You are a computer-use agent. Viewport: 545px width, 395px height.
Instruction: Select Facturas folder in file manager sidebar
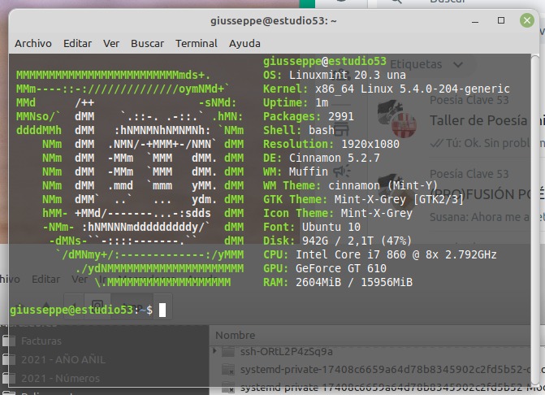[41, 341]
